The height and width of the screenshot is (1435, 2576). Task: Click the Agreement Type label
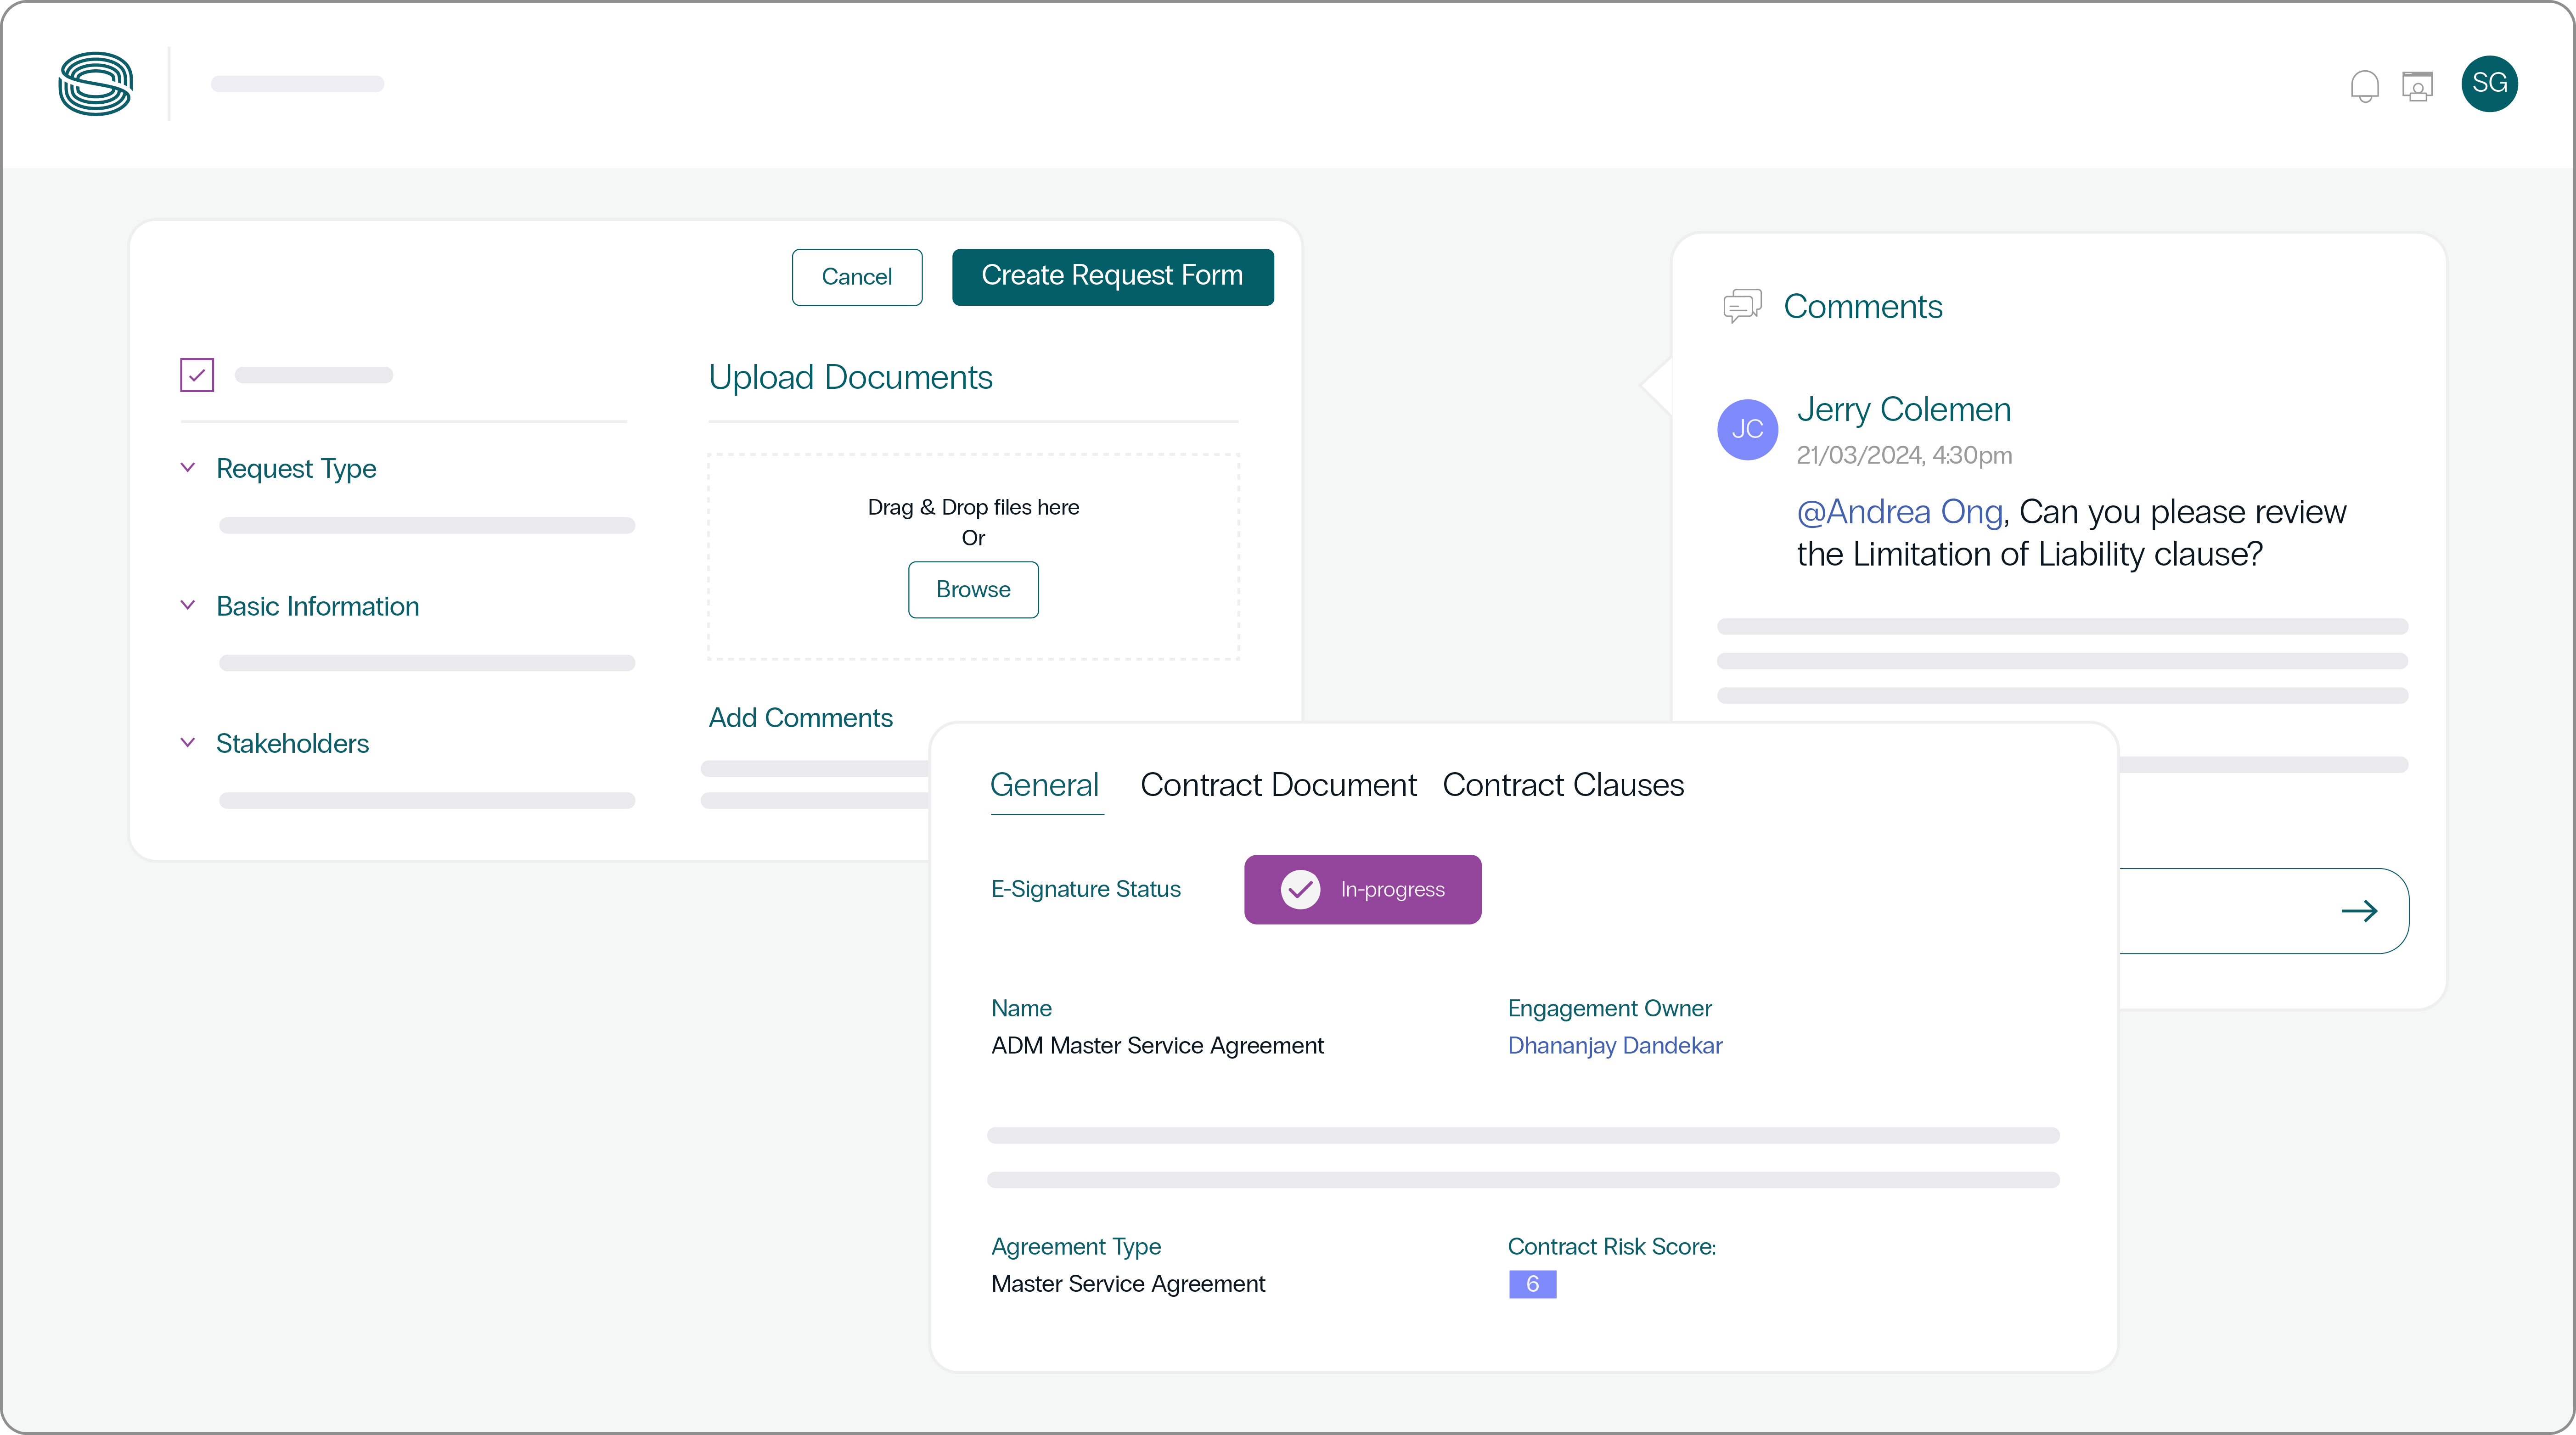coord(1076,1247)
